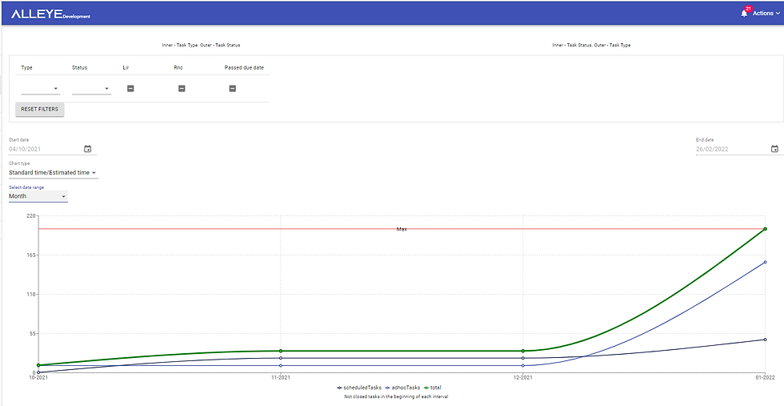Open the End date calendar picker

click(774, 149)
